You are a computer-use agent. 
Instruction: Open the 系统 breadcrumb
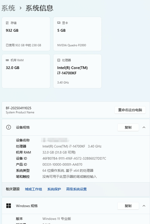tap(8, 8)
